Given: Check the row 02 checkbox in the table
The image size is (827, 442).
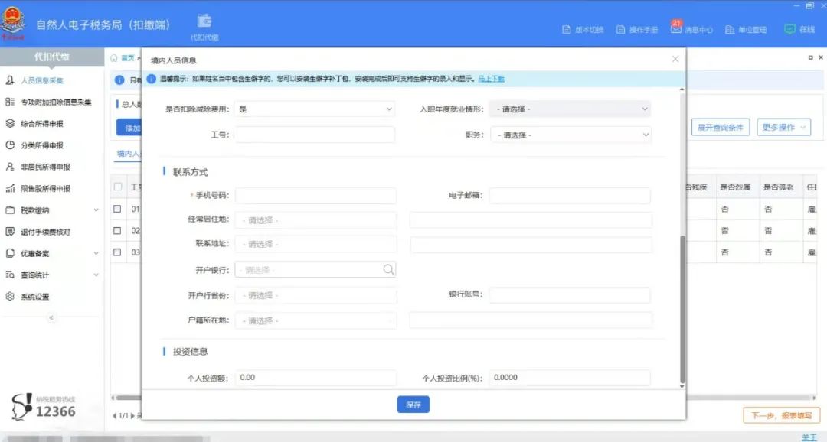Looking at the screenshot, I should click(118, 229).
